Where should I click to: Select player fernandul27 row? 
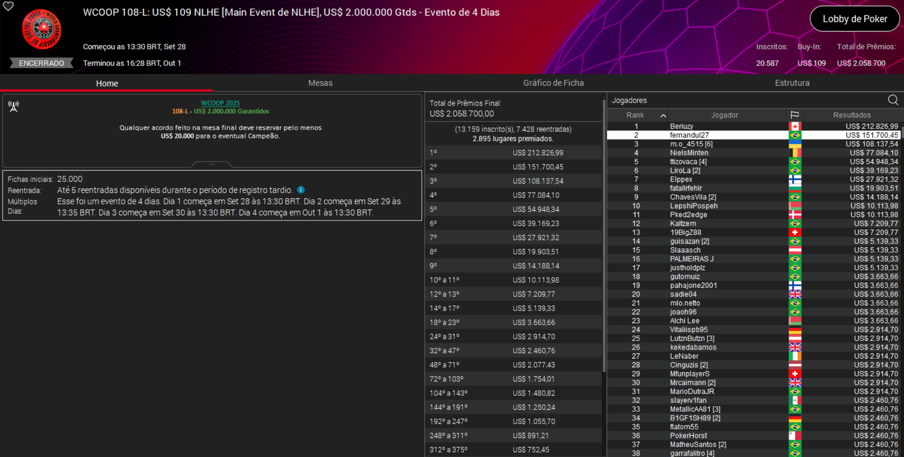(689, 135)
